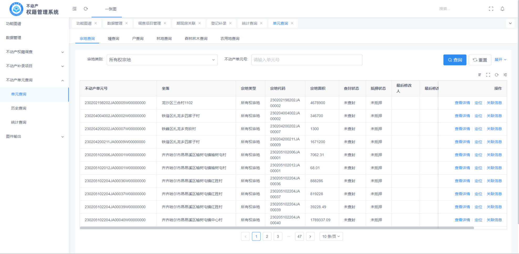Reload table data icon above table

[497, 75]
